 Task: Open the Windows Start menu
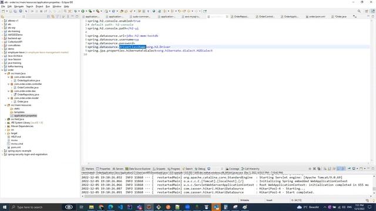(x=5, y=207)
